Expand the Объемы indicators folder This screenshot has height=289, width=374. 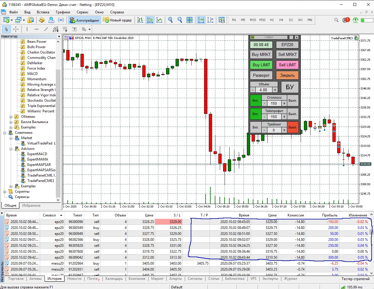coord(11,117)
